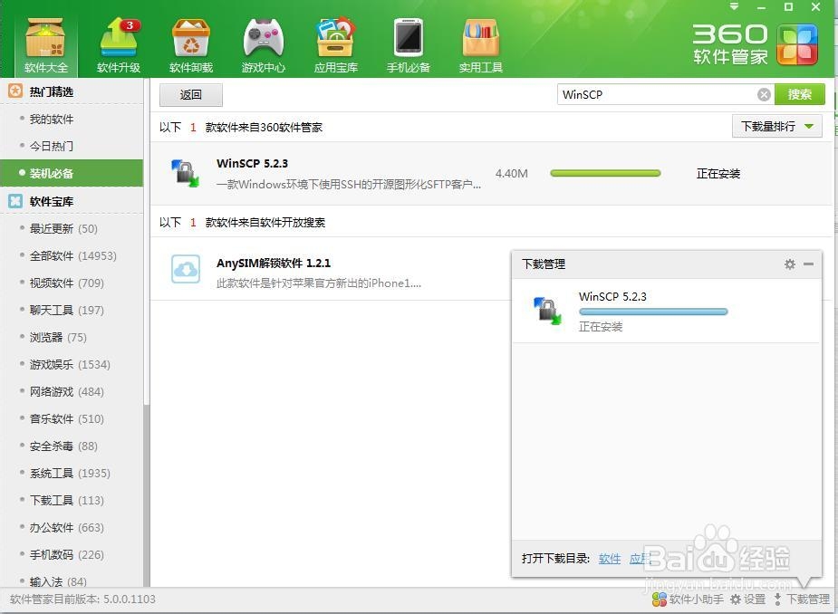Click the WinSCP 5.2.3 installation progress bar

tap(605, 173)
